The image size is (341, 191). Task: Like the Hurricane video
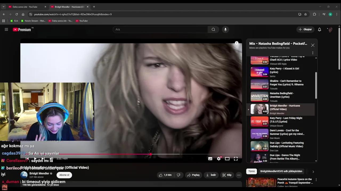pos(165,175)
